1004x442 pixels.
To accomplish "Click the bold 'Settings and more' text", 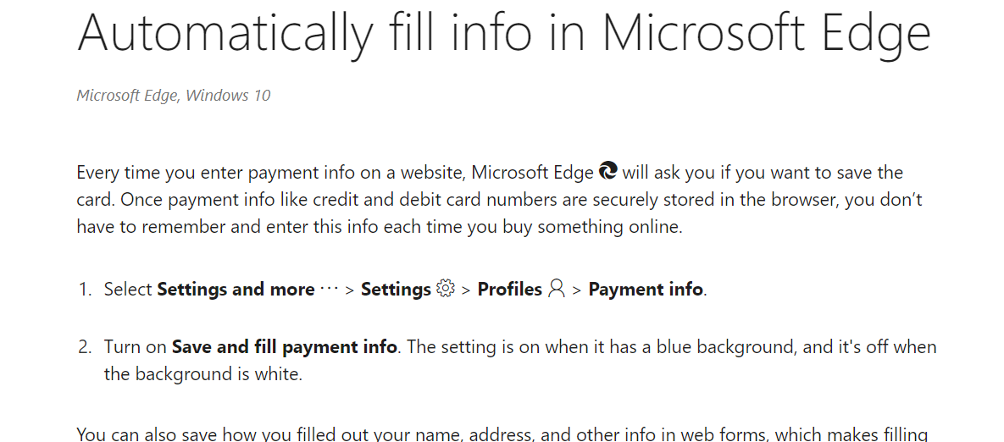I will 236,289.
